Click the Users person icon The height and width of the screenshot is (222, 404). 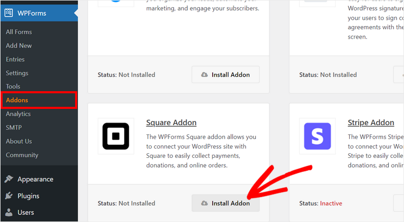click(x=8, y=212)
